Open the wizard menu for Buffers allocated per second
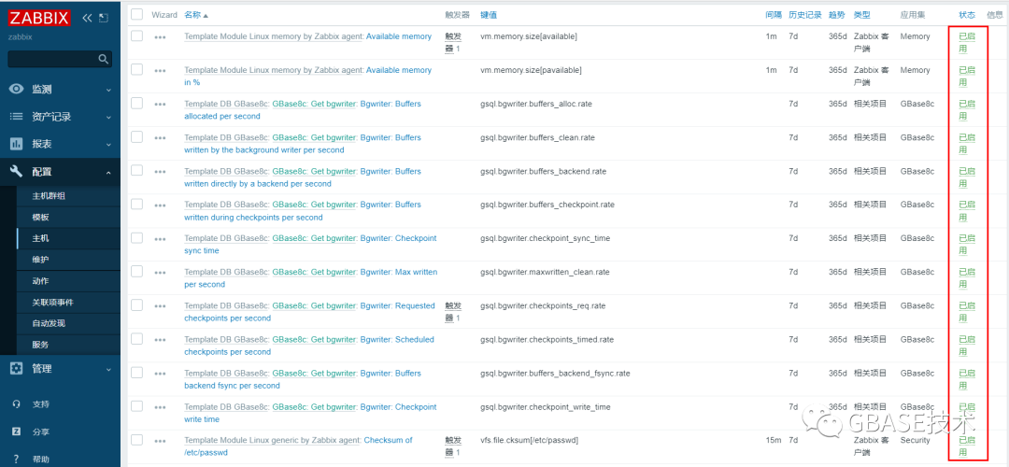1009x467 pixels. coord(161,105)
